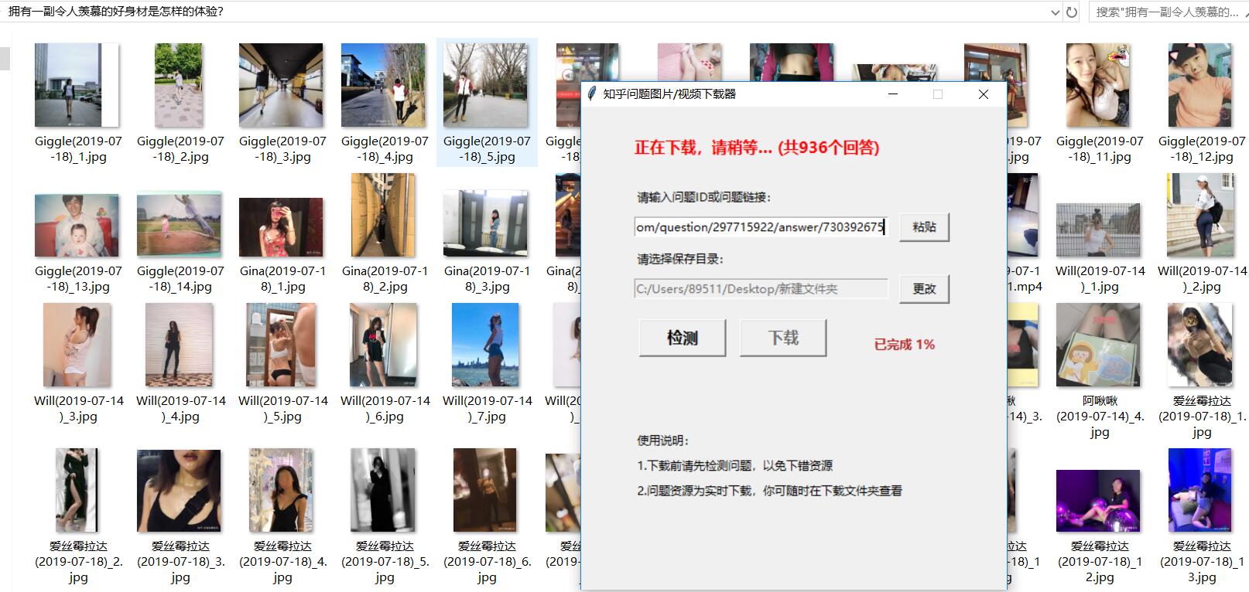Click the save directory path field
This screenshot has width=1249, height=592.
tap(760, 289)
